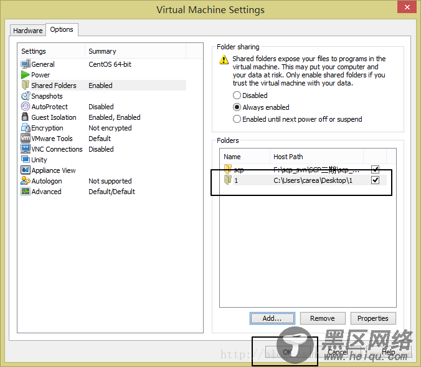Screen dimensions: 421x367
Task: Select the VNC Connections row
Action: click(103, 149)
